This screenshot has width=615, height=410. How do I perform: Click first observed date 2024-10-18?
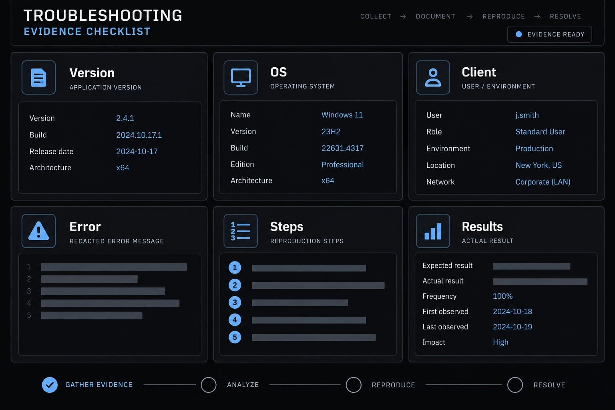[x=512, y=312]
